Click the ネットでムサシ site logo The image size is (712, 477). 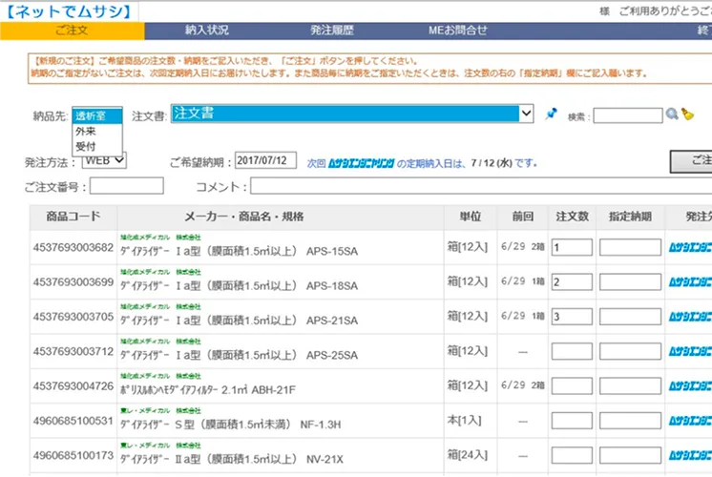(69, 10)
